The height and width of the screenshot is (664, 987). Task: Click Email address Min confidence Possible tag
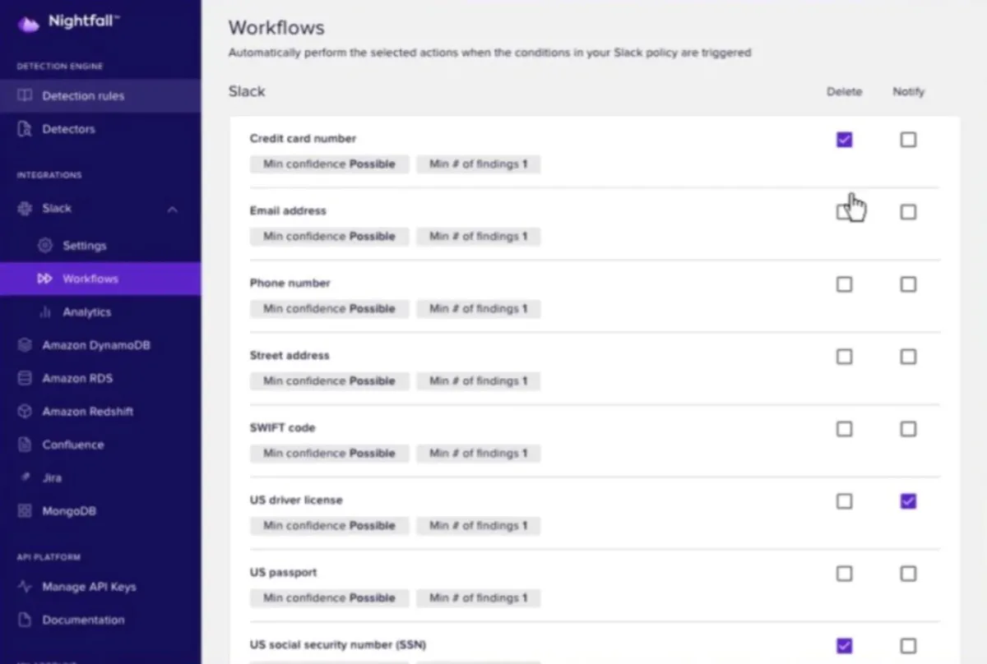(329, 237)
